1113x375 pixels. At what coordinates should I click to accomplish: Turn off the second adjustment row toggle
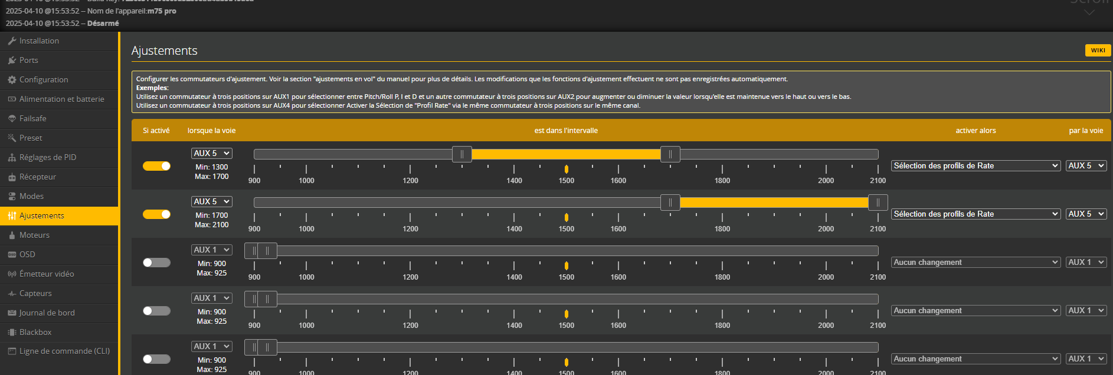156,214
